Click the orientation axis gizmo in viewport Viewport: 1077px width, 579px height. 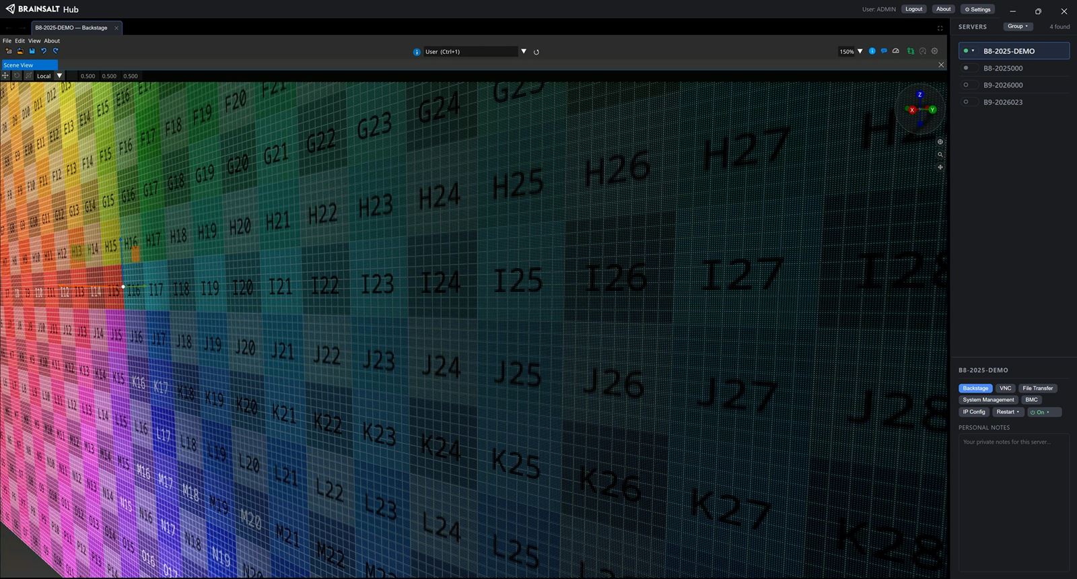point(920,109)
